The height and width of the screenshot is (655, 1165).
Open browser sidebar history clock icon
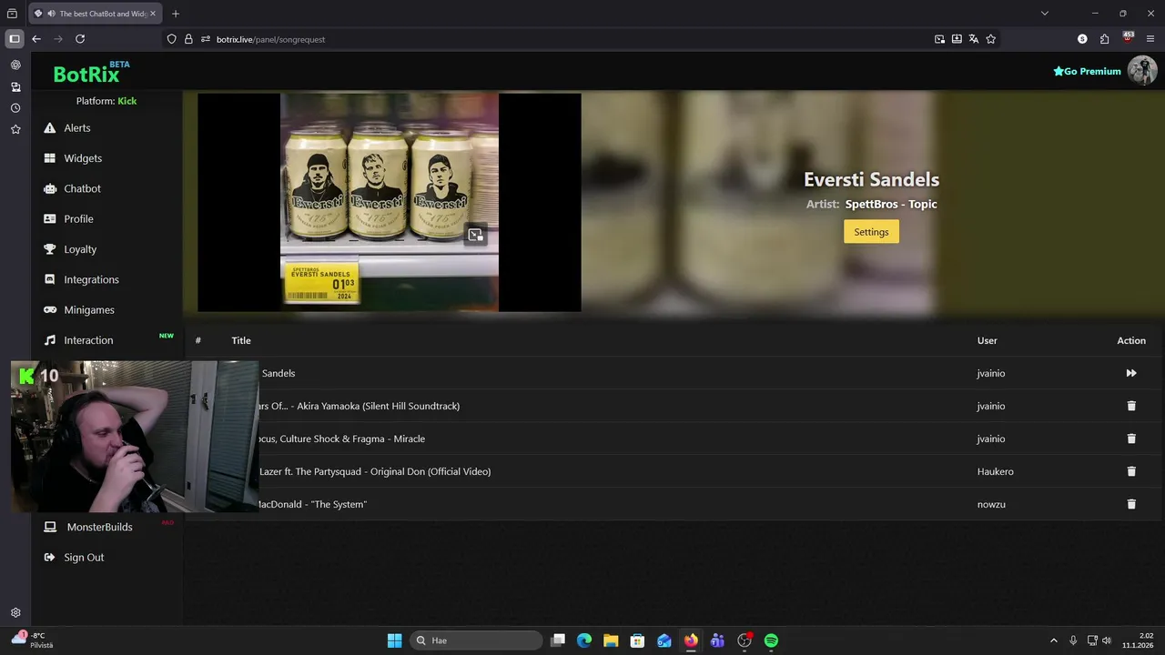pos(15,108)
